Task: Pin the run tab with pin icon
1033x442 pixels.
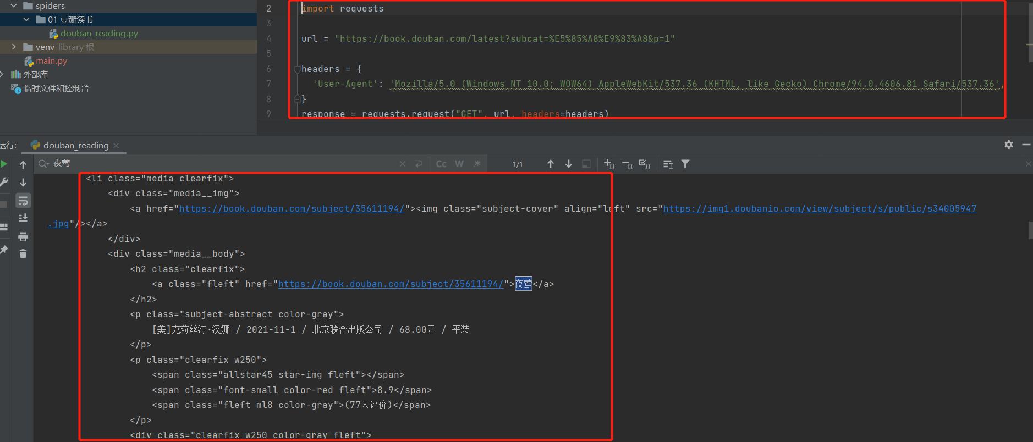Action: [3, 250]
